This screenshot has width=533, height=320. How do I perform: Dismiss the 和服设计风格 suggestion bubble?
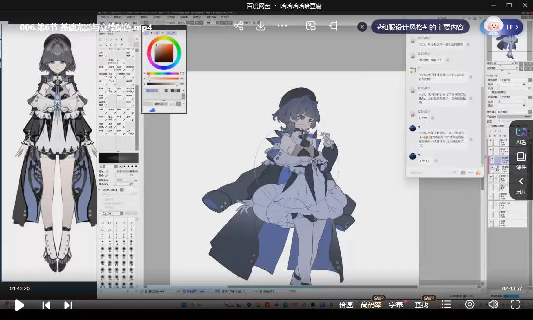coord(362,27)
